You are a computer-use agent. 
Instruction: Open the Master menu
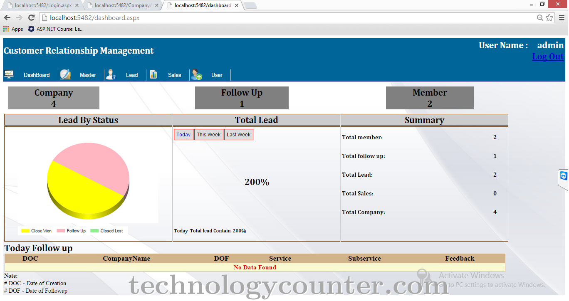tap(88, 75)
